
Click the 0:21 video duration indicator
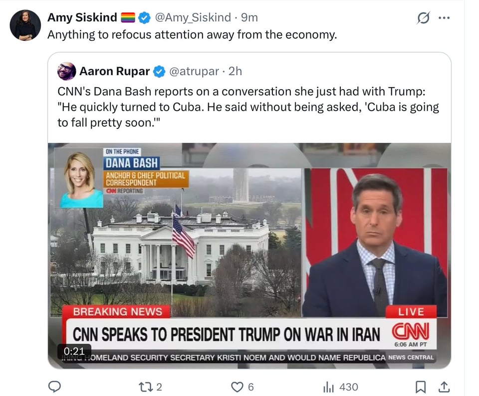tap(74, 351)
